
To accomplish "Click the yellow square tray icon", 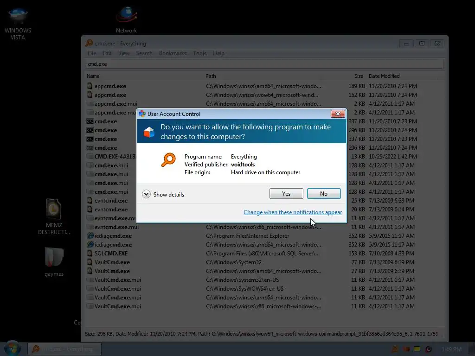I will coord(417,349).
